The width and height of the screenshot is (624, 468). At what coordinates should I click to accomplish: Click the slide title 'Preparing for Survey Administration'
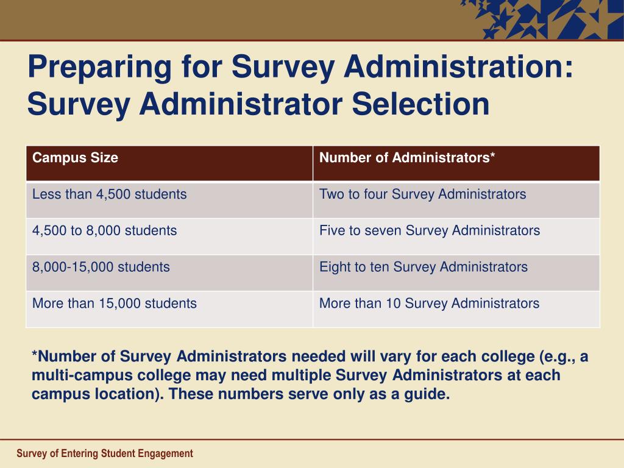point(300,67)
